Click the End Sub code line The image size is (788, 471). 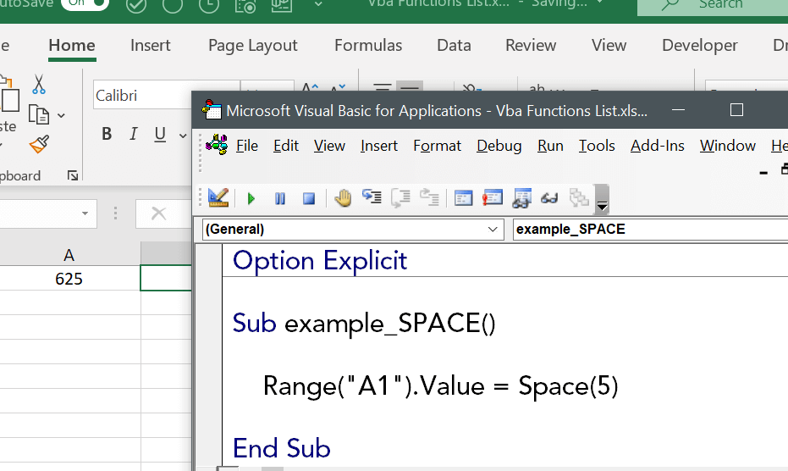tap(281, 448)
